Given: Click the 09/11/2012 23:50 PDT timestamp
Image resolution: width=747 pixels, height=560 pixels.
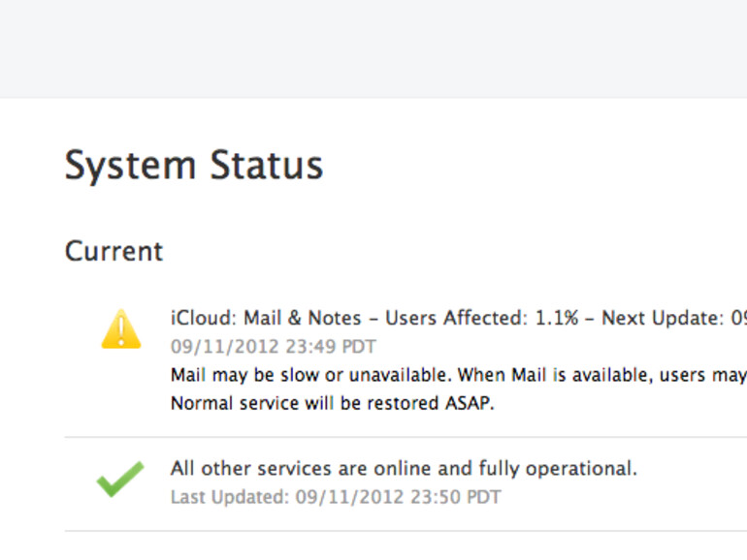Looking at the screenshot, I should 399,497.
